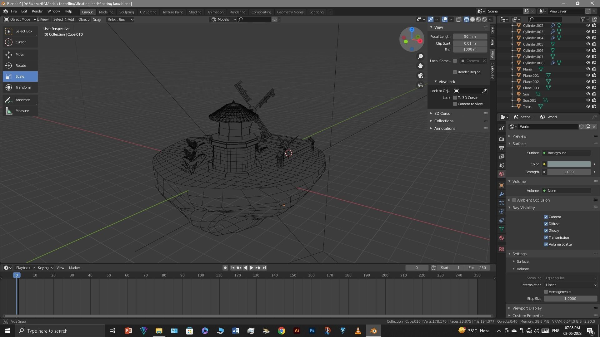This screenshot has height=337, width=600.
Task: Enable Camera to View checkbox
Action: click(455, 104)
